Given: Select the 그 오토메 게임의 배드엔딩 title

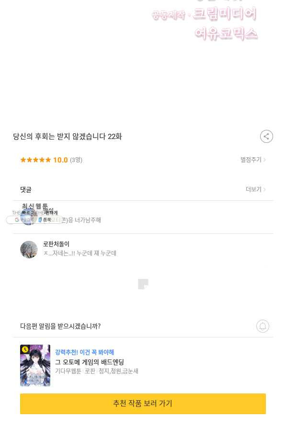Looking at the screenshot, I should 90,362.
